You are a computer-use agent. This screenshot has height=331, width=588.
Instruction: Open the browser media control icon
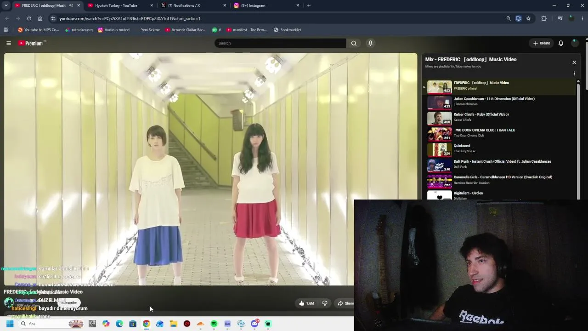560,18
